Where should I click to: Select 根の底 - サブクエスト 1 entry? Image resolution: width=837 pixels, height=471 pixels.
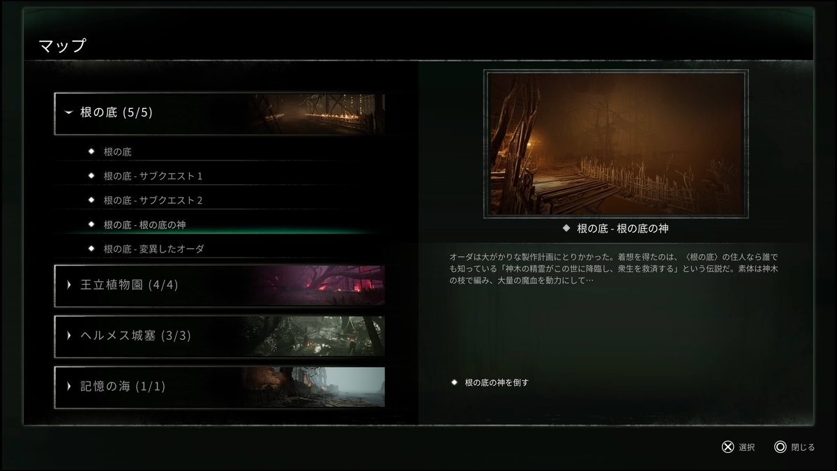(x=219, y=176)
